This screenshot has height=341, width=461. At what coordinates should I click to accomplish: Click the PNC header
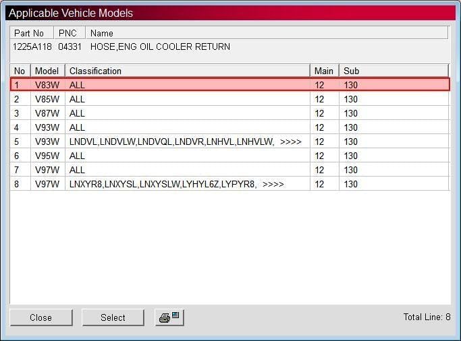70,33
